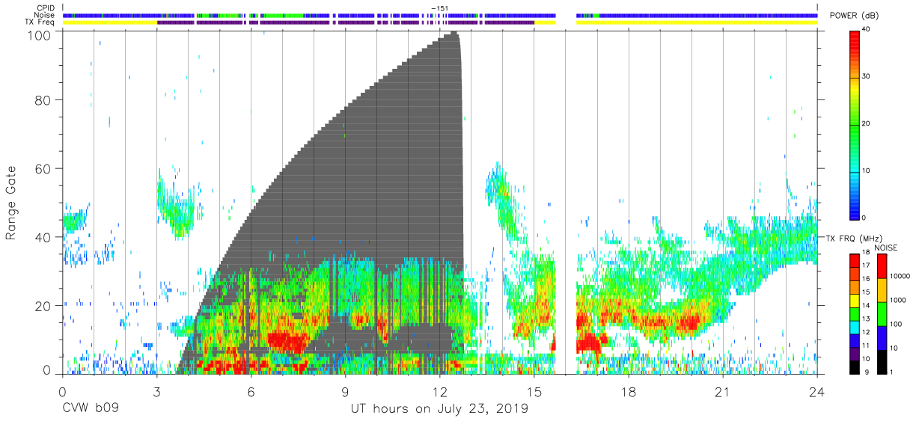This screenshot has height=424, width=919.
Task: Click Range Gate axis tick '20'
Action: 44,306
